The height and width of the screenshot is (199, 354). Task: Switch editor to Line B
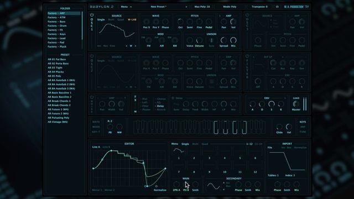[x=106, y=147]
